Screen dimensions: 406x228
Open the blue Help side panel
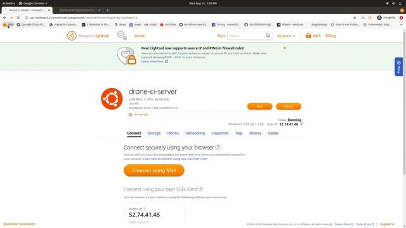coord(398,66)
